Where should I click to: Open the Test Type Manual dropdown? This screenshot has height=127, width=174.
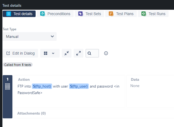pos(30,36)
